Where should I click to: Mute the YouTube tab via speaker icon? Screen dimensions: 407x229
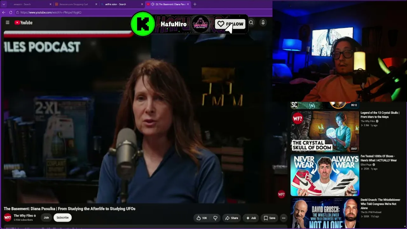153,4
